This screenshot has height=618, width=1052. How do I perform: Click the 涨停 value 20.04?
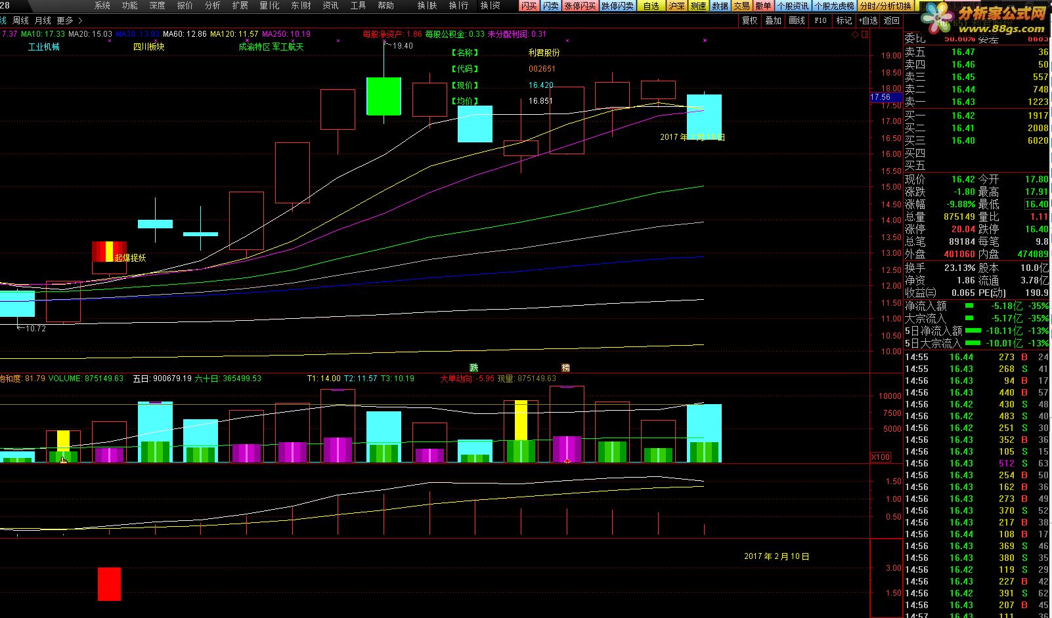pyautogui.click(x=963, y=229)
